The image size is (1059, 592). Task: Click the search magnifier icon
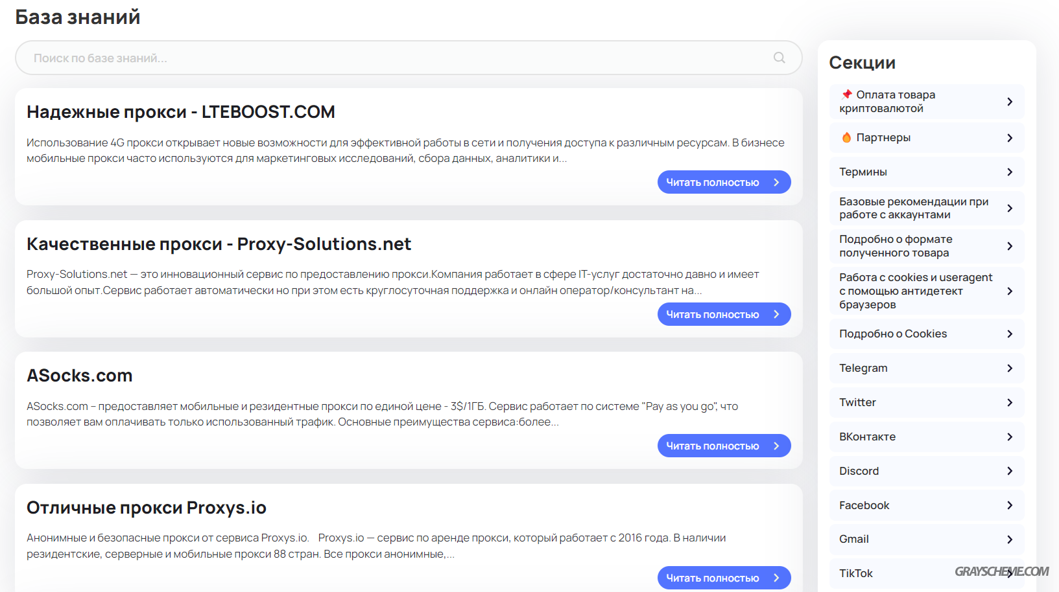pos(779,58)
